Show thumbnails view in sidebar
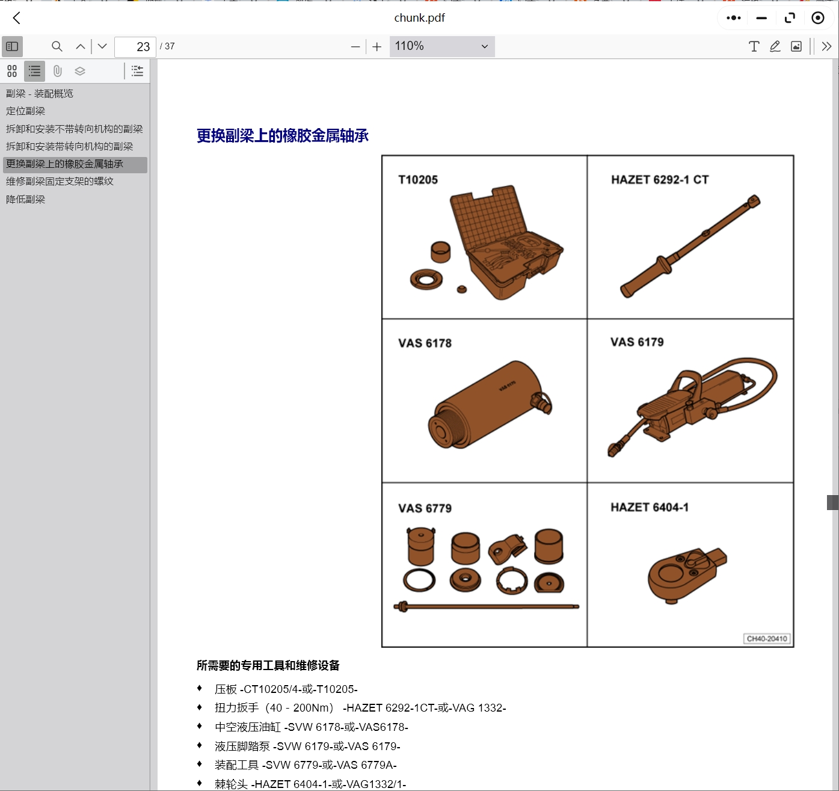Viewport: 839px width, 791px height. (x=12, y=71)
